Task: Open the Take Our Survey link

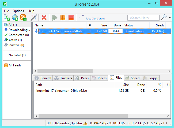Action: (95, 19)
